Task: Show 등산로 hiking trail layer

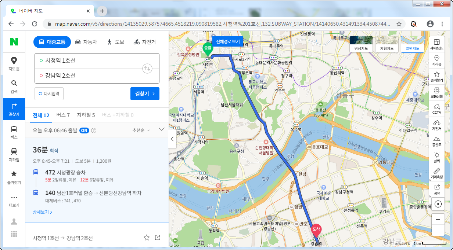Action: pyautogui.click(x=437, y=141)
